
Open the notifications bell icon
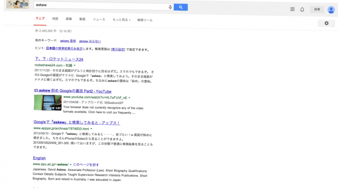pyautogui.click(x=302, y=10)
